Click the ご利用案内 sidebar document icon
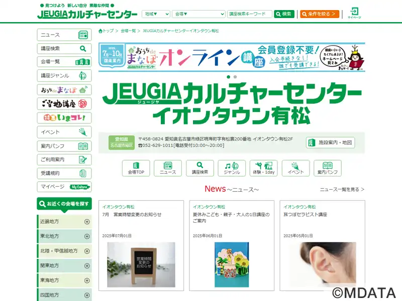 click(x=83, y=160)
